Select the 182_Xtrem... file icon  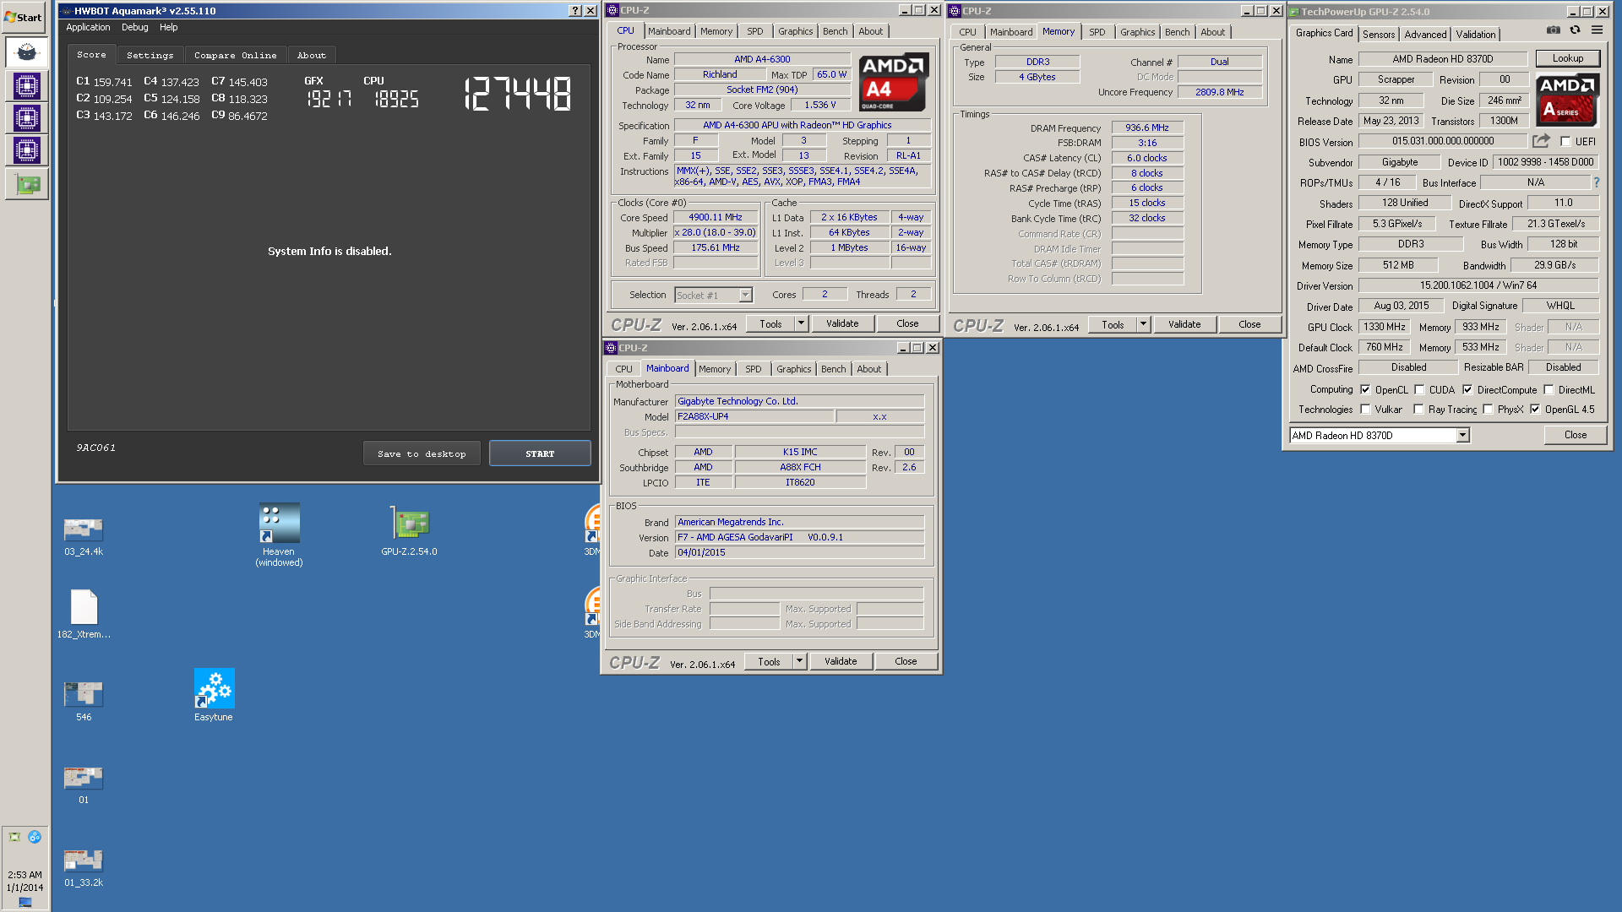pyautogui.click(x=84, y=614)
